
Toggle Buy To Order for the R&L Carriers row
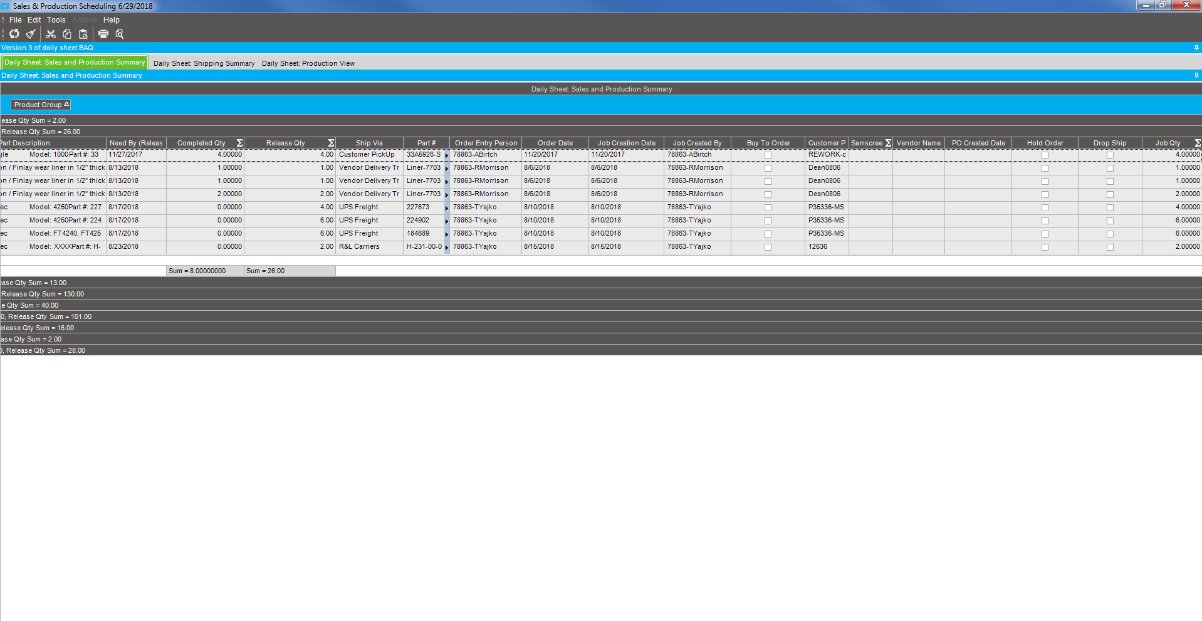point(768,247)
